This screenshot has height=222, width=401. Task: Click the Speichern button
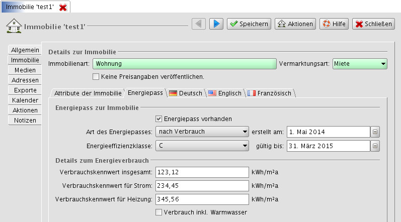pyautogui.click(x=249, y=24)
